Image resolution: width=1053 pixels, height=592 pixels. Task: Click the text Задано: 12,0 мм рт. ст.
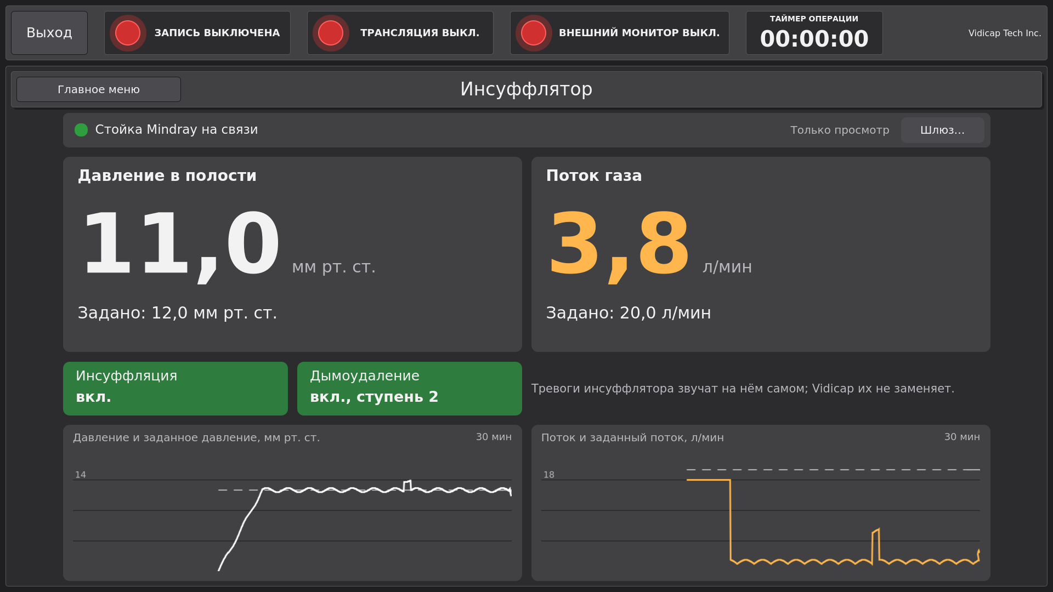point(178,313)
